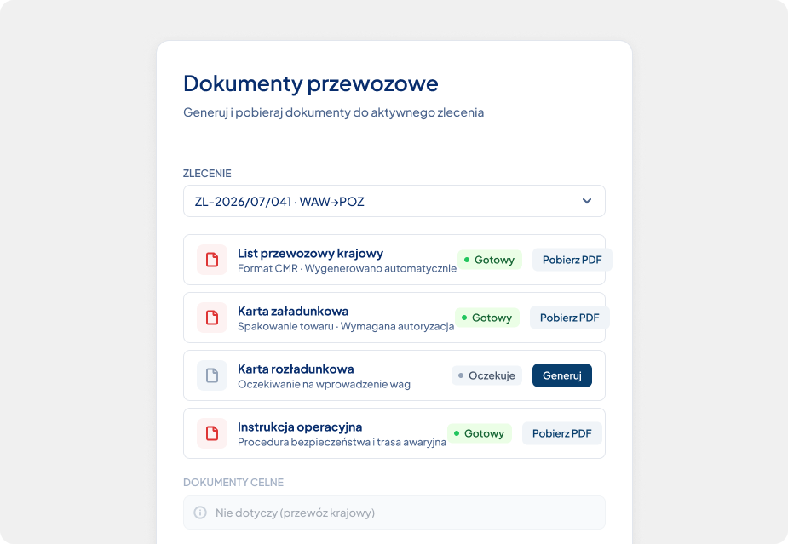This screenshot has width=788, height=544.
Task: Expand the Zlecenie dropdown chevron
Action: click(x=586, y=201)
